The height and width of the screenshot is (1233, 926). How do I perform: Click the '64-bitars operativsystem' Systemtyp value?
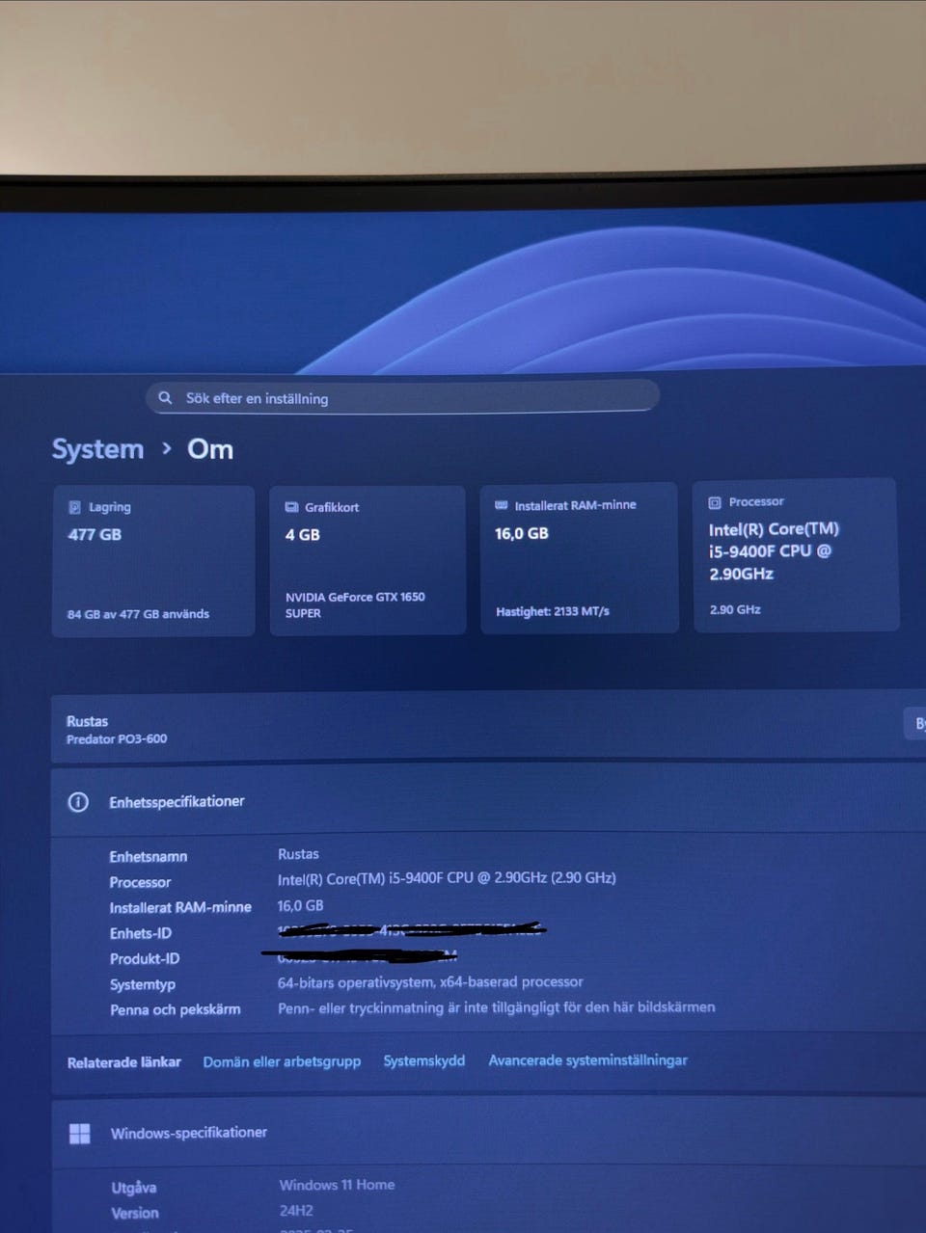coord(430,982)
